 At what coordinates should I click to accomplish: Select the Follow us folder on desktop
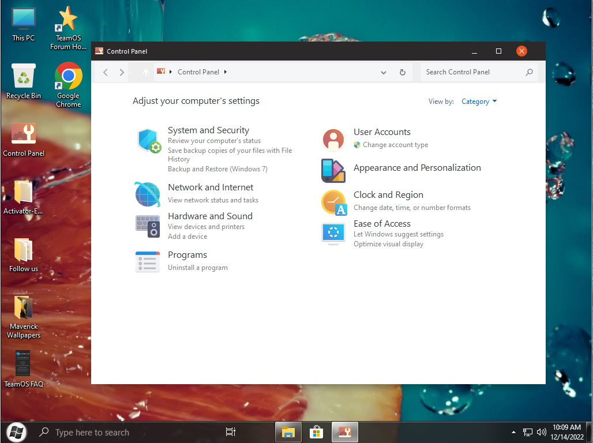24,255
